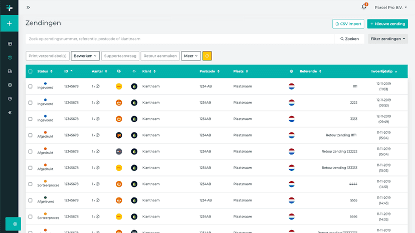
Task: Click the UPS carrier icon in Afgedrukt row
Action: (119, 135)
